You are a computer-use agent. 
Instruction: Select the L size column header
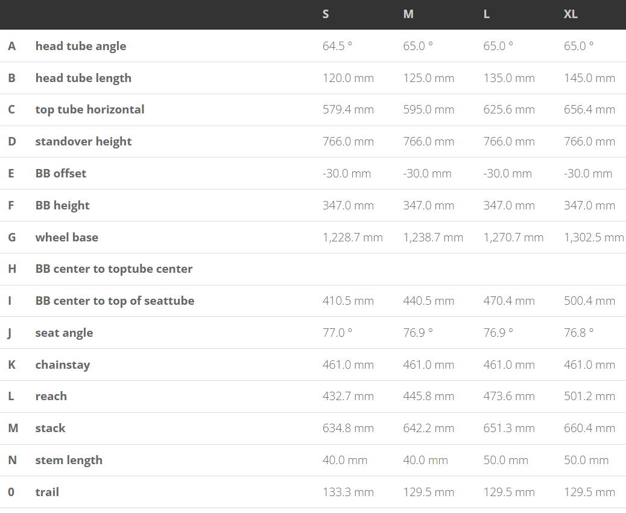[x=487, y=14]
